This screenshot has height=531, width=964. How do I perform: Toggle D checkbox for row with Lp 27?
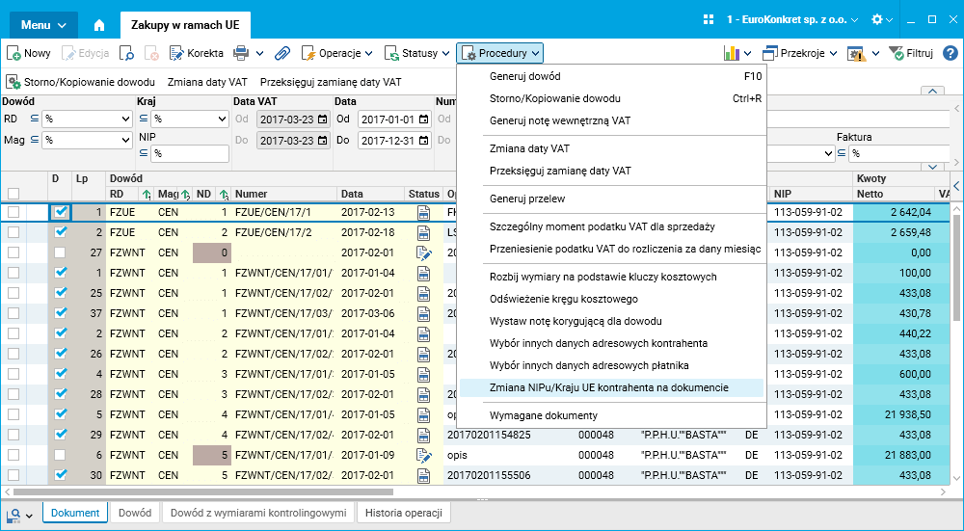click(x=60, y=252)
